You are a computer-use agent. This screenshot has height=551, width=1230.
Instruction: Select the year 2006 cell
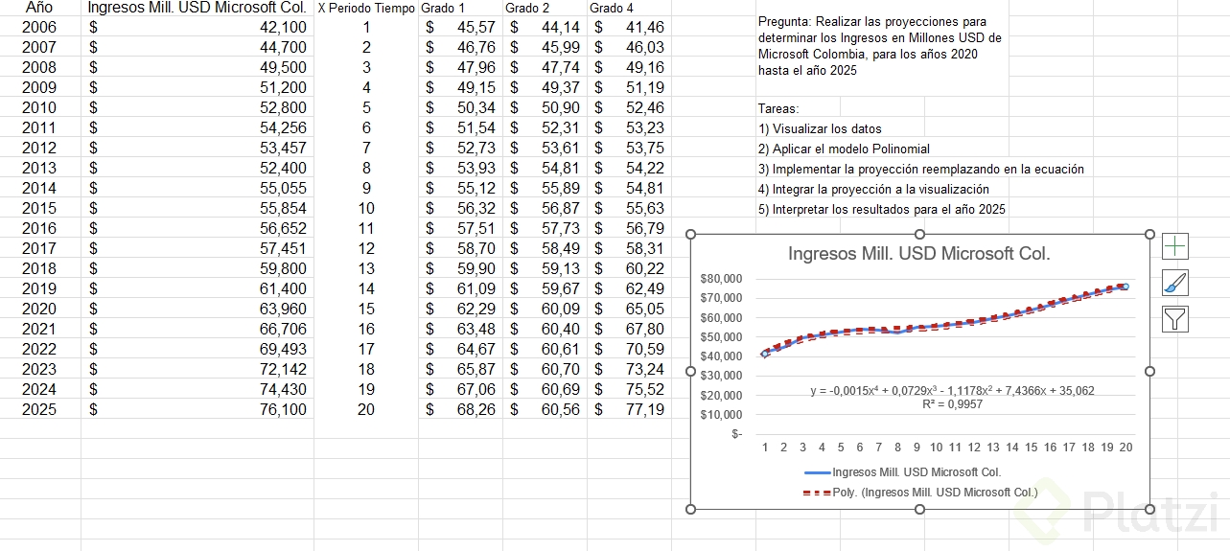pyautogui.click(x=40, y=27)
